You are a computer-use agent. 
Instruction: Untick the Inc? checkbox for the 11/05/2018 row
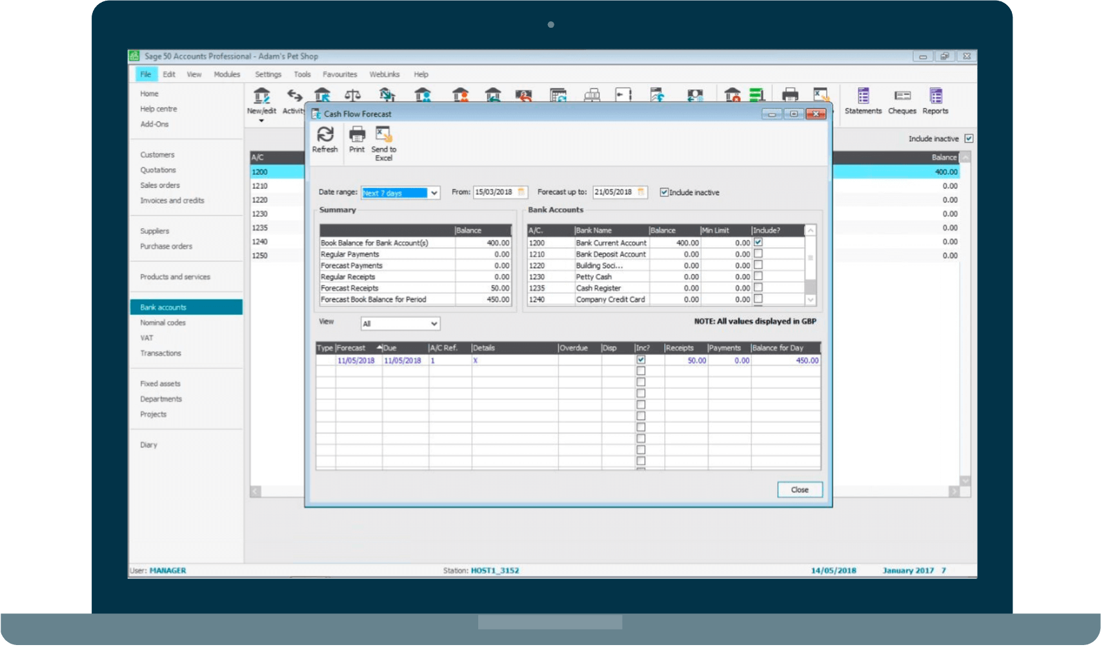pos(641,360)
